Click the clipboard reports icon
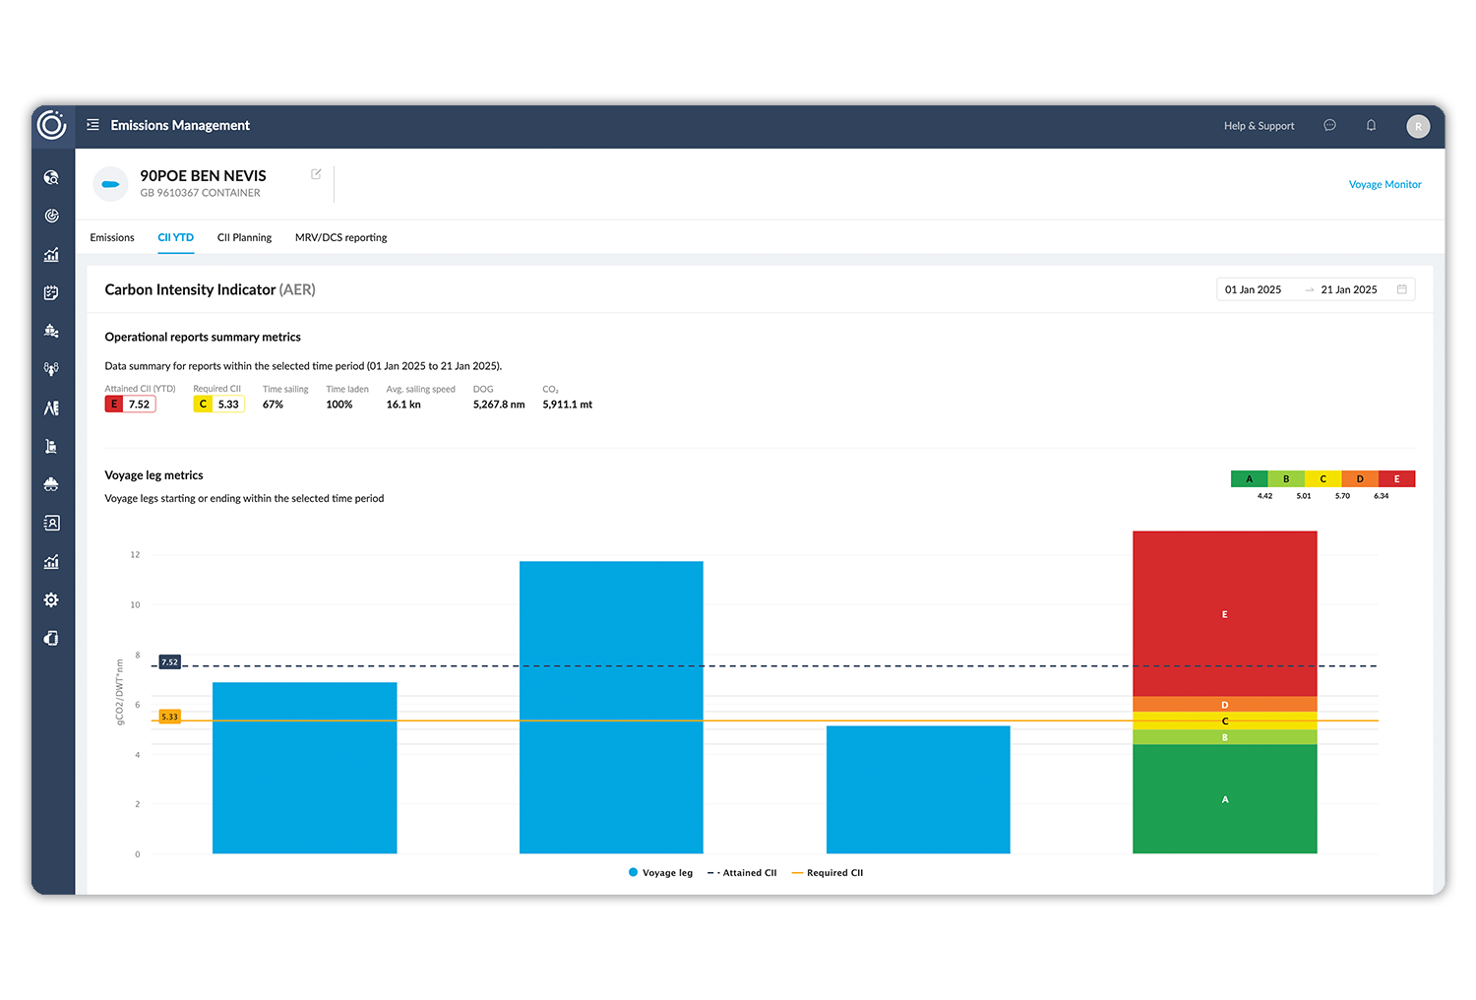 point(51,292)
